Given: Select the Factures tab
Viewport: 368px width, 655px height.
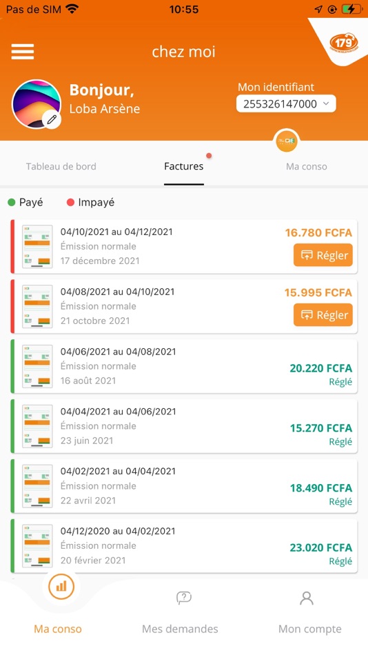Looking at the screenshot, I should (x=184, y=166).
